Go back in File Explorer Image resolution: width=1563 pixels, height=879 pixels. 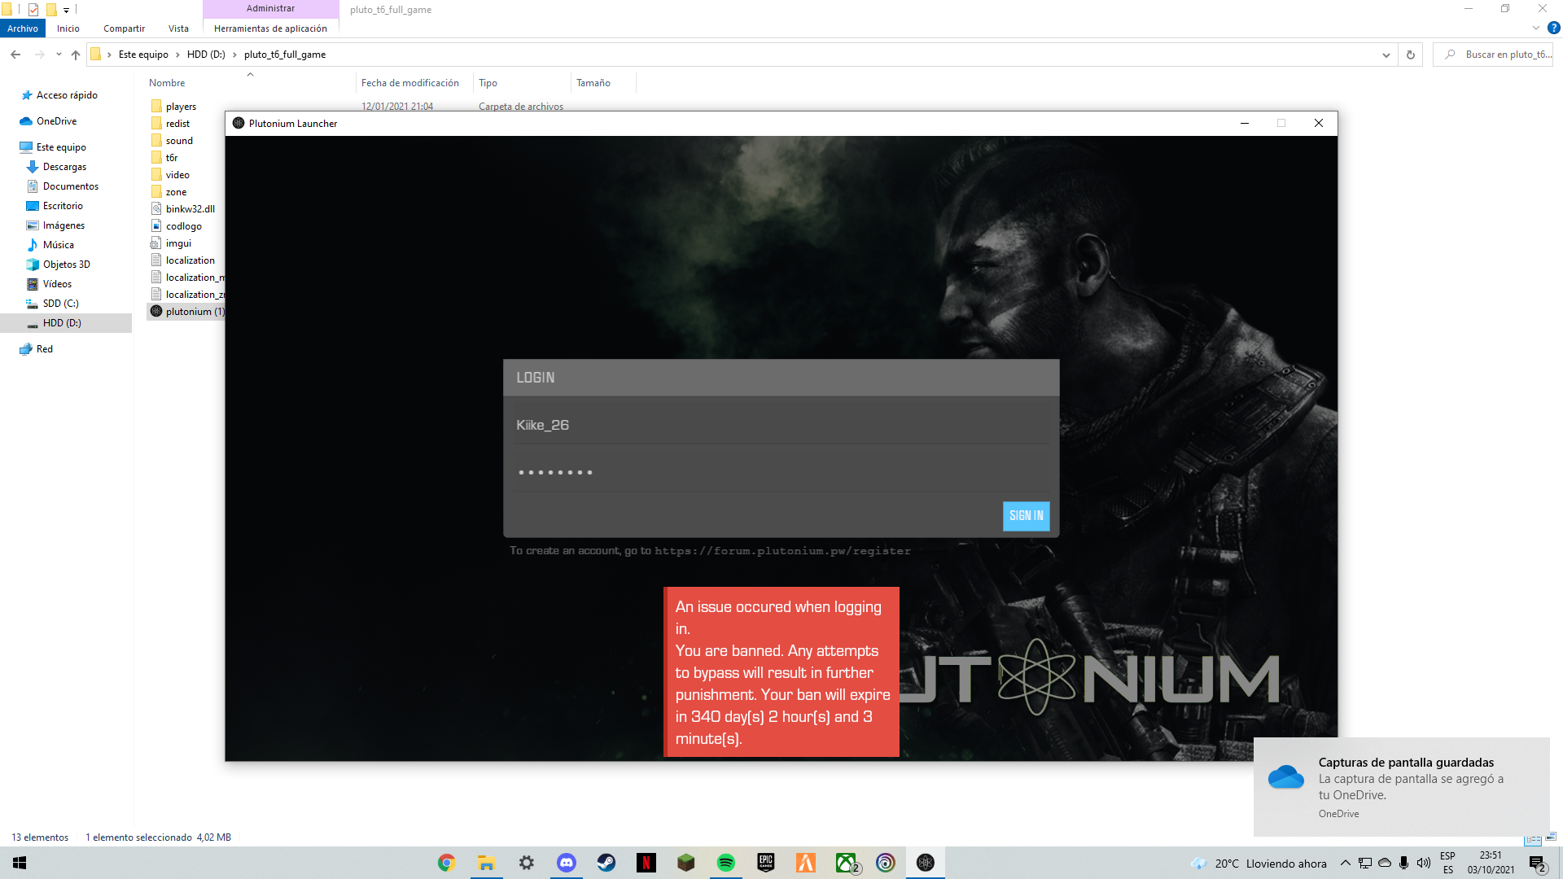15,55
